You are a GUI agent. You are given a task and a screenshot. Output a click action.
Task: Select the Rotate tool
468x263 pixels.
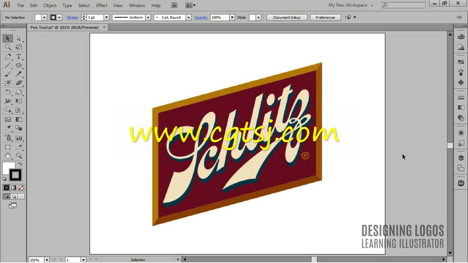(8, 93)
